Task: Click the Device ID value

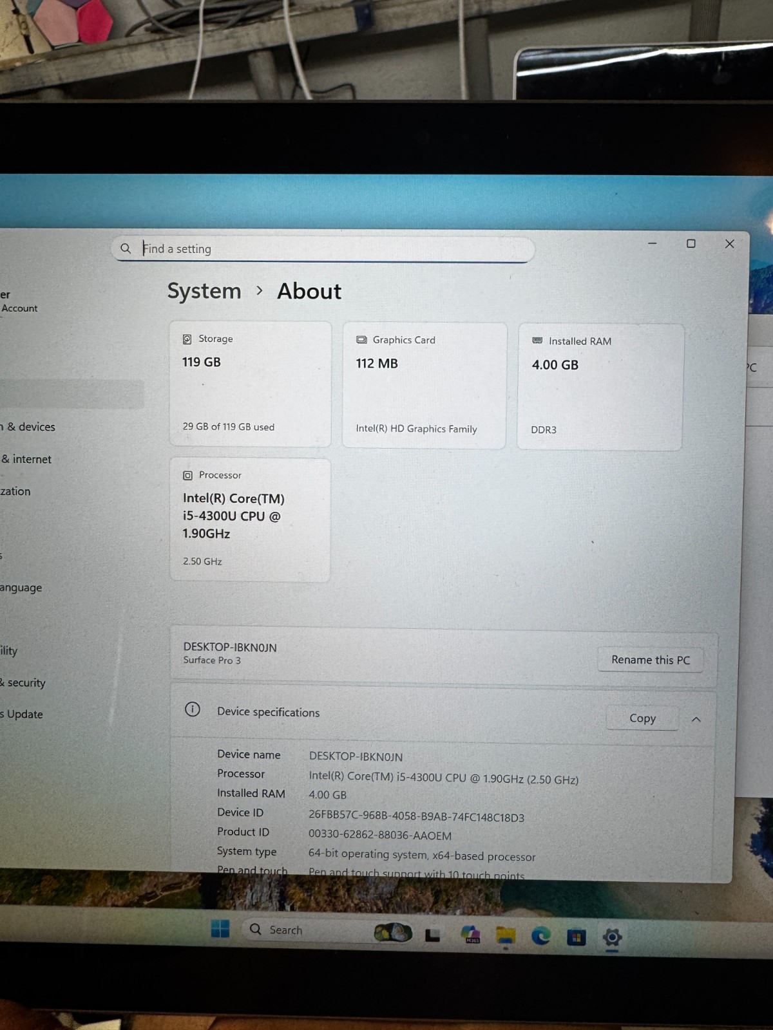Action: click(x=417, y=816)
